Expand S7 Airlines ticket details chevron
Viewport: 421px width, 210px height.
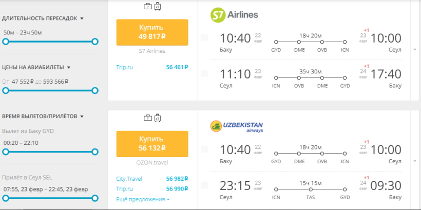pyautogui.click(x=414, y=49)
